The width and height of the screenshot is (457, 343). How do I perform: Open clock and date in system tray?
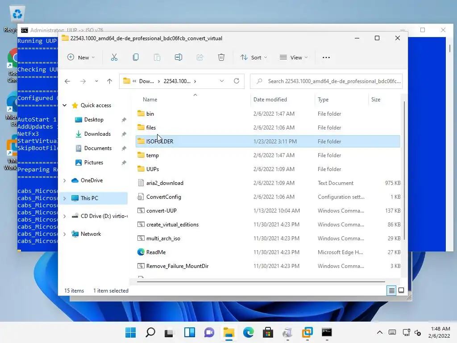[x=440, y=332]
